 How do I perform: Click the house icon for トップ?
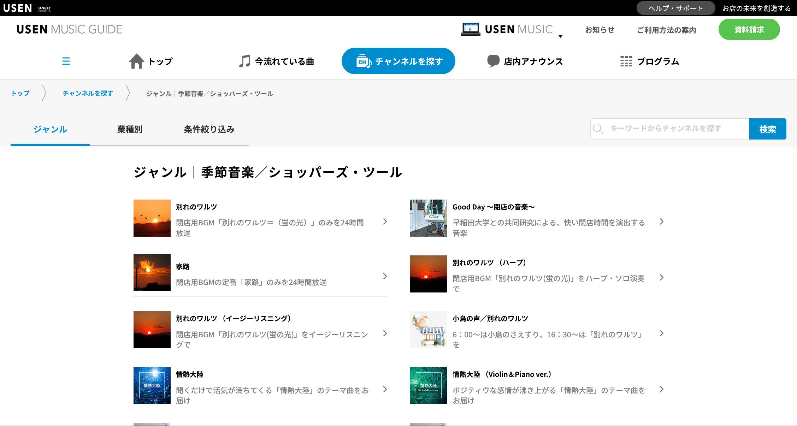(x=136, y=61)
